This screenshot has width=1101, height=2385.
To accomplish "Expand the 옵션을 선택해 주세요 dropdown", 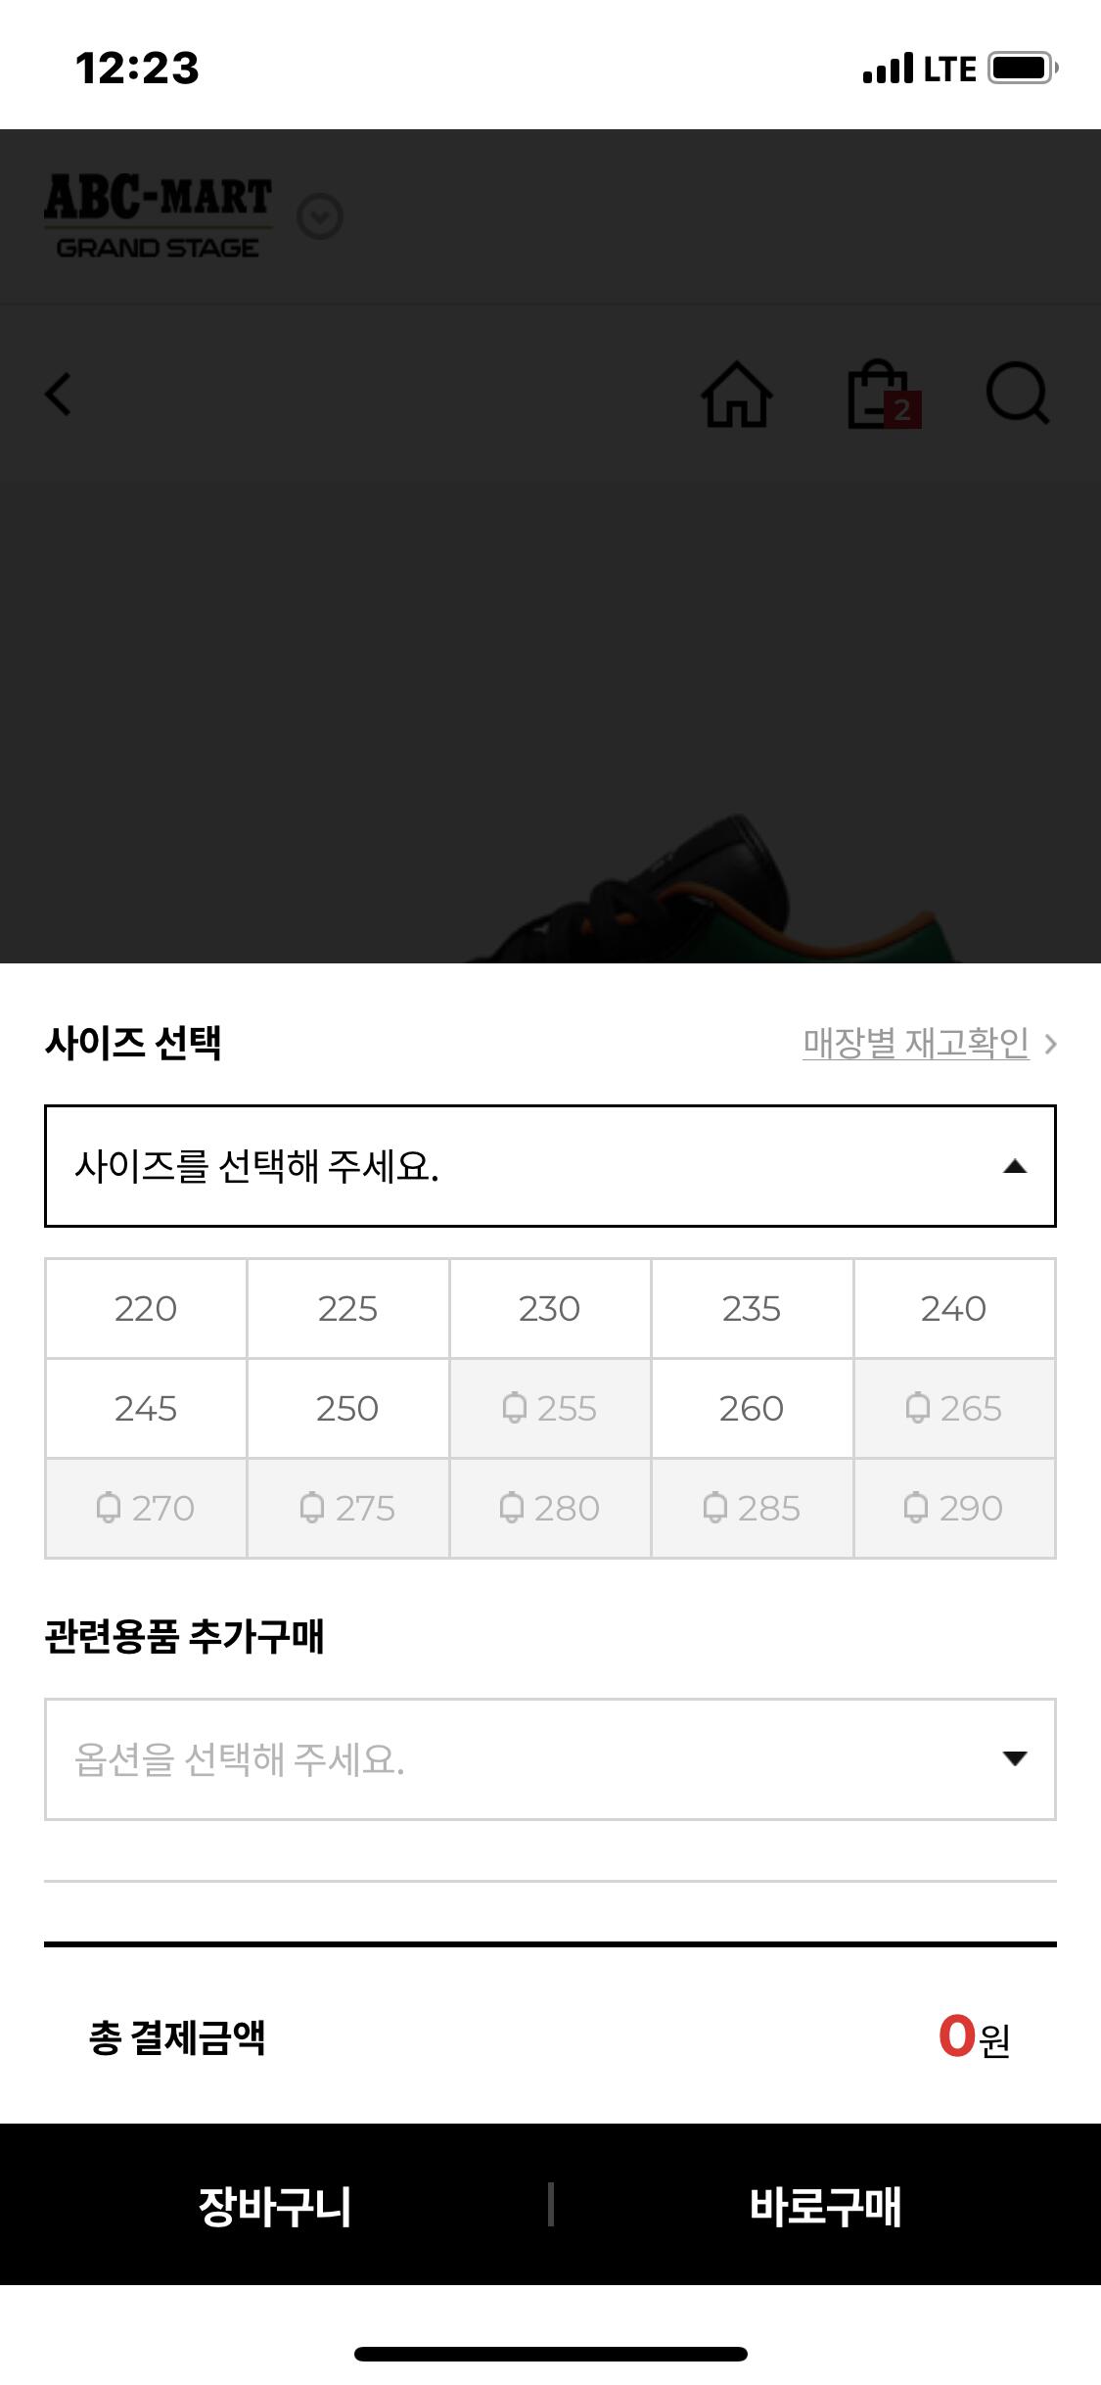I will pyautogui.click(x=550, y=1759).
